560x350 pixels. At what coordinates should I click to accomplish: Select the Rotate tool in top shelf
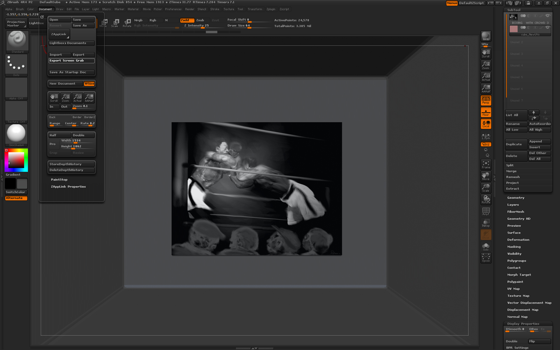(x=127, y=23)
